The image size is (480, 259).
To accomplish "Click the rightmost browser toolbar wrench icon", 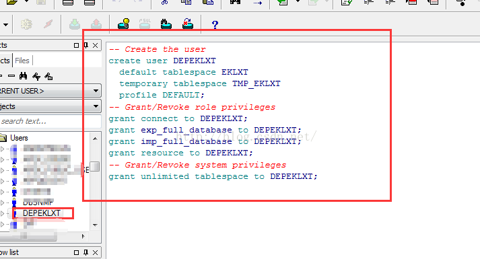I will [48, 76].
